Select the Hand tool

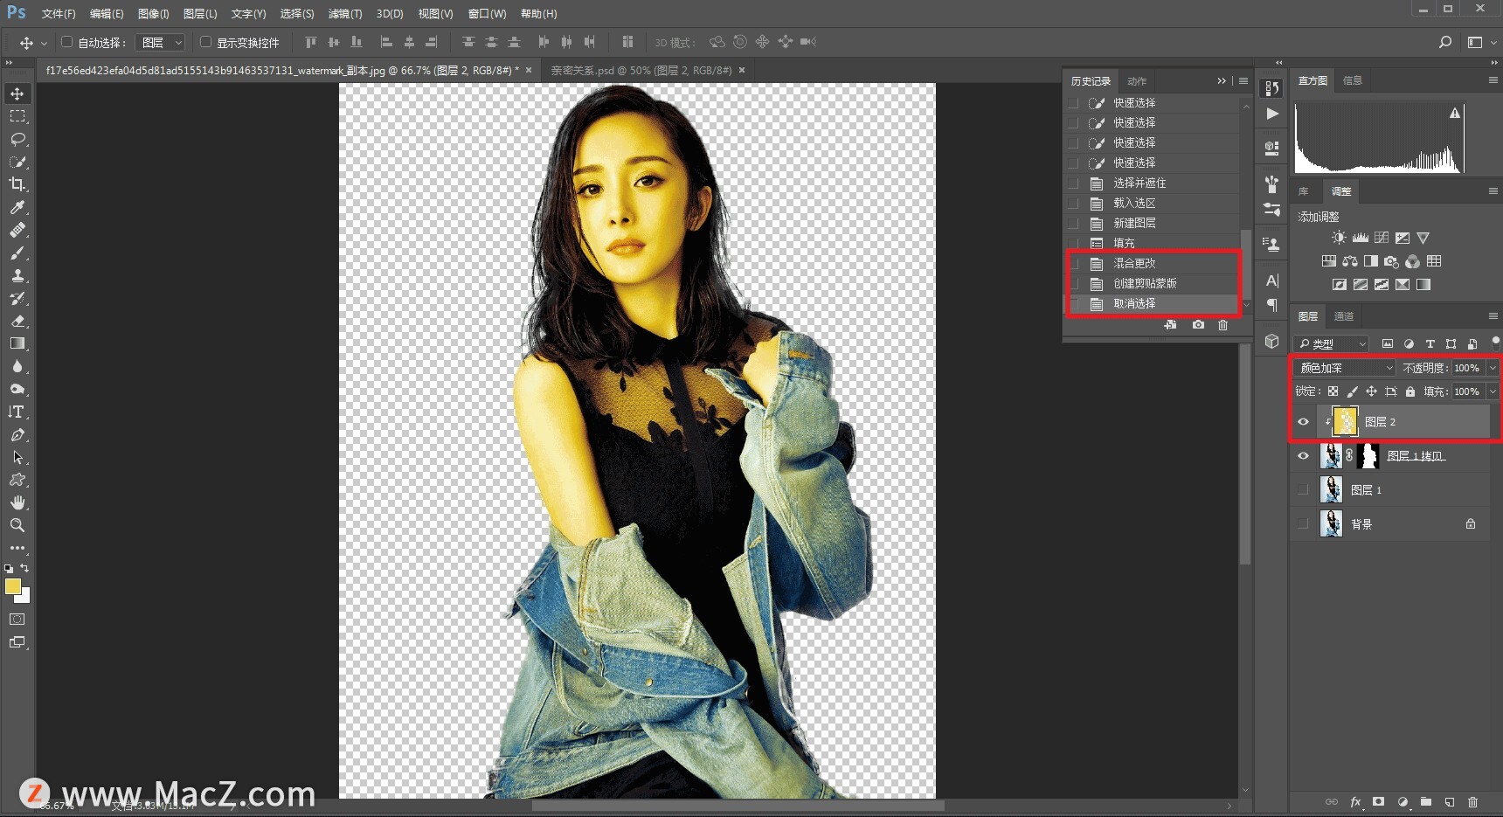point(17,502)
